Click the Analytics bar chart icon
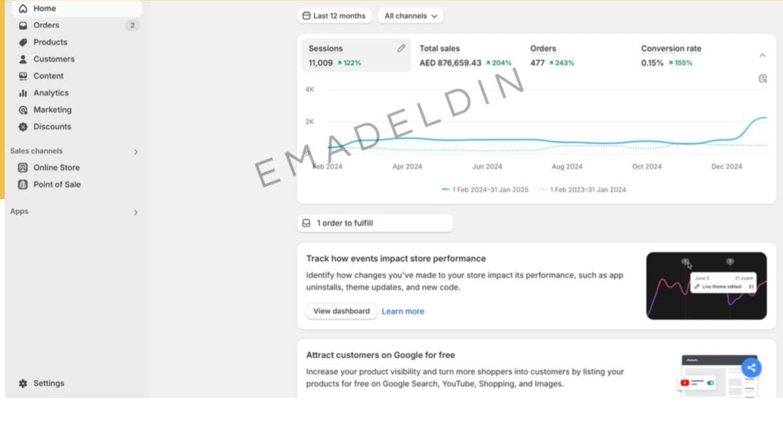The image size is (783, 426). [x=23, y=93]
